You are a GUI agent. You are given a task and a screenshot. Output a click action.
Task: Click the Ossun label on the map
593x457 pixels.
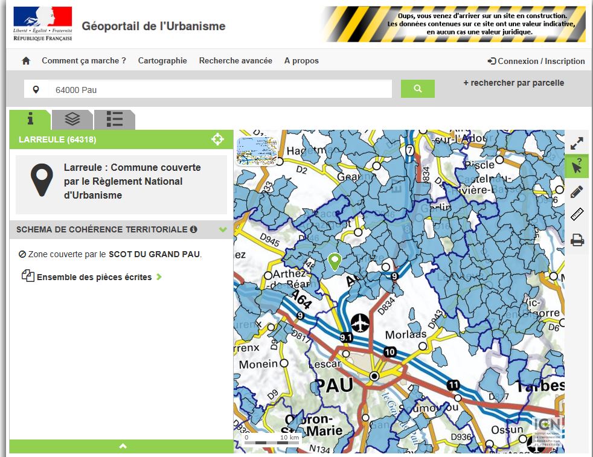[x=507, y=430]
